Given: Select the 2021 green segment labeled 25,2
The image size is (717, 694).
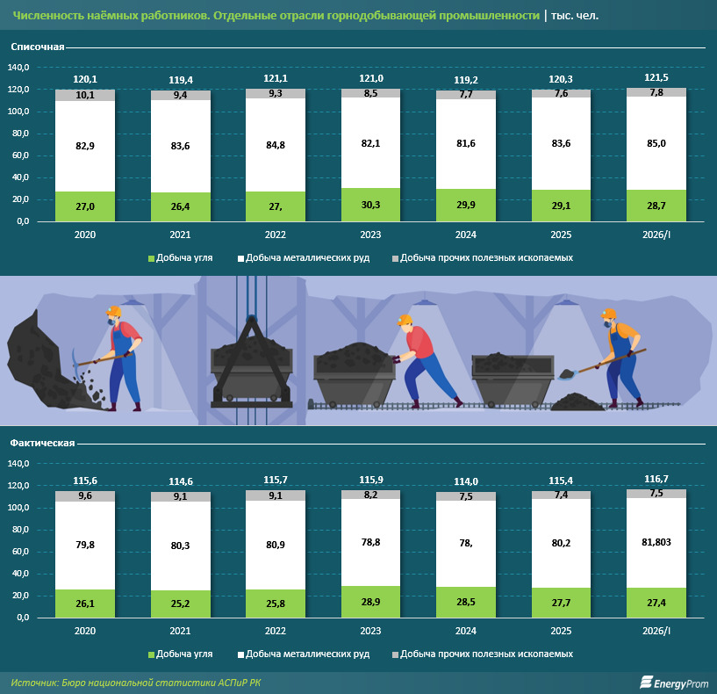Looking at the screenshot, I should pos(181,604).
